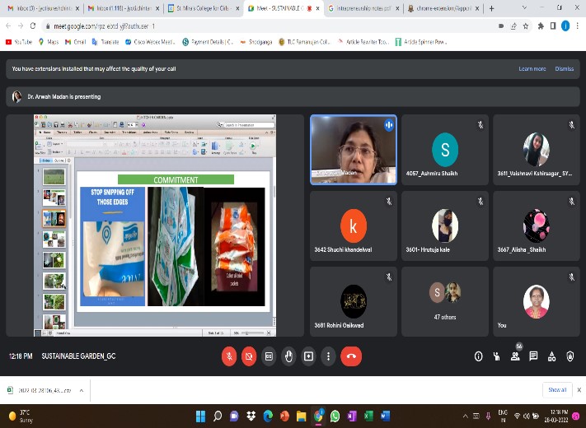
Task: Open Chrome's three-dot browser menu
Action: click(x=578, y=26)
